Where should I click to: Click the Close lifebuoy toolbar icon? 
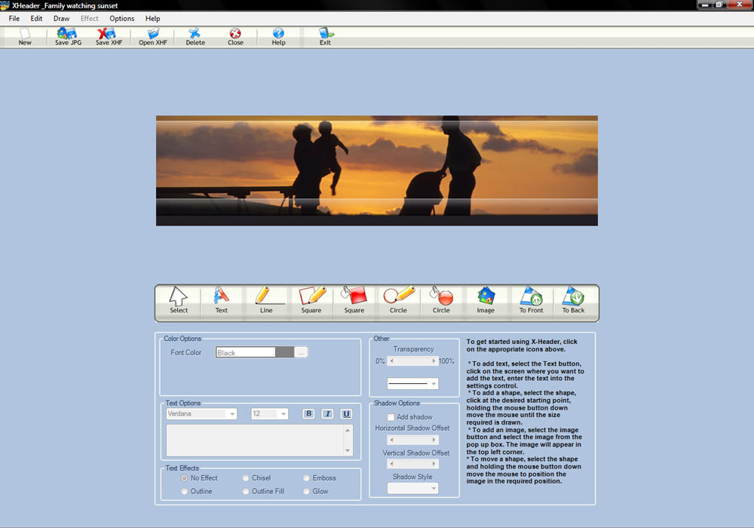click(x=235, y=36)
